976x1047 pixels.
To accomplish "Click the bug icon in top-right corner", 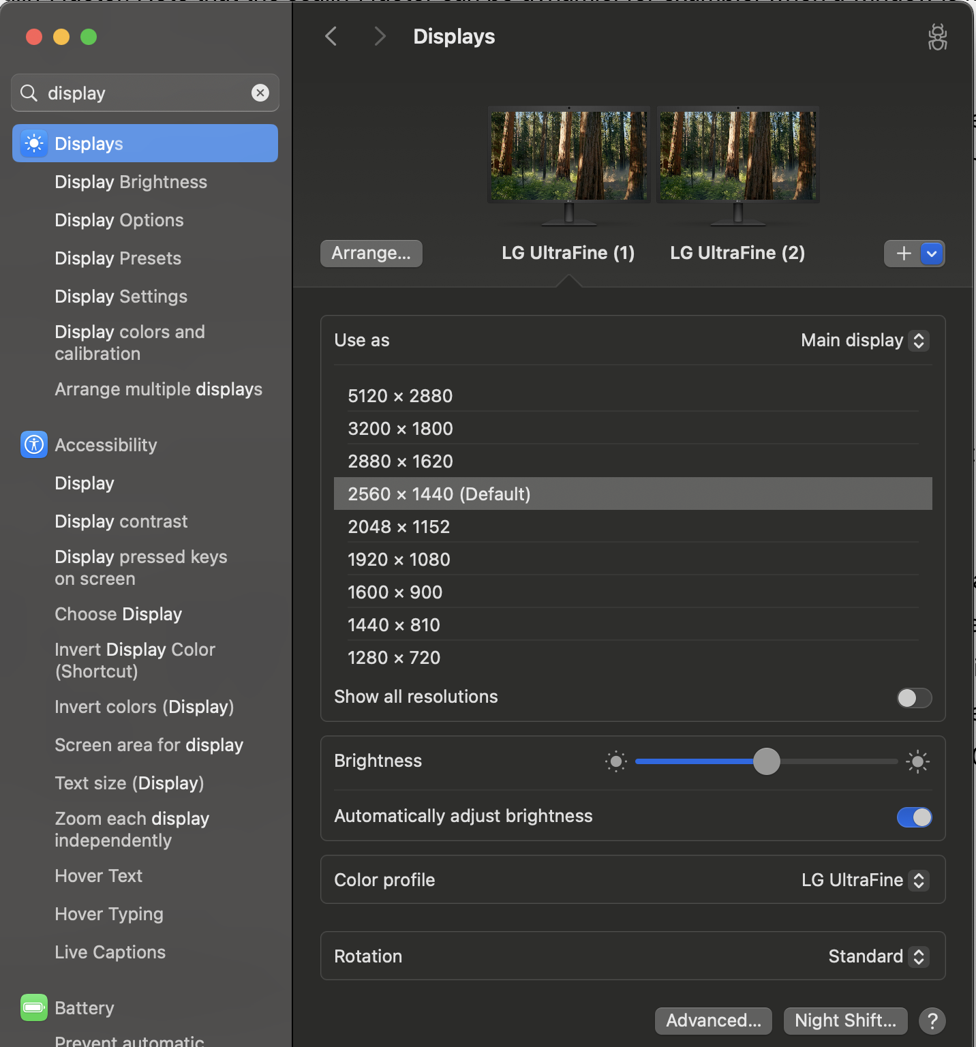I will tap(937, 37).
